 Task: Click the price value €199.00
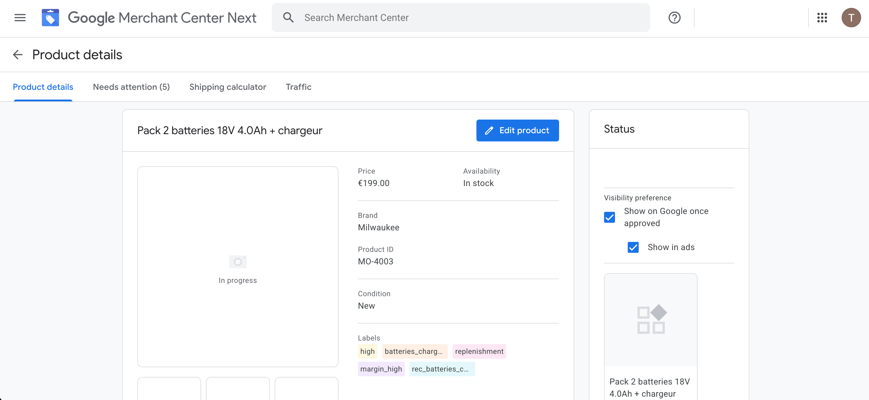coord(373,183)
